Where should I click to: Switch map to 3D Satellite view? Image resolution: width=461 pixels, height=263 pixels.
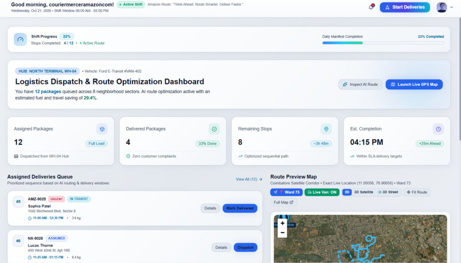pos(364,192)
